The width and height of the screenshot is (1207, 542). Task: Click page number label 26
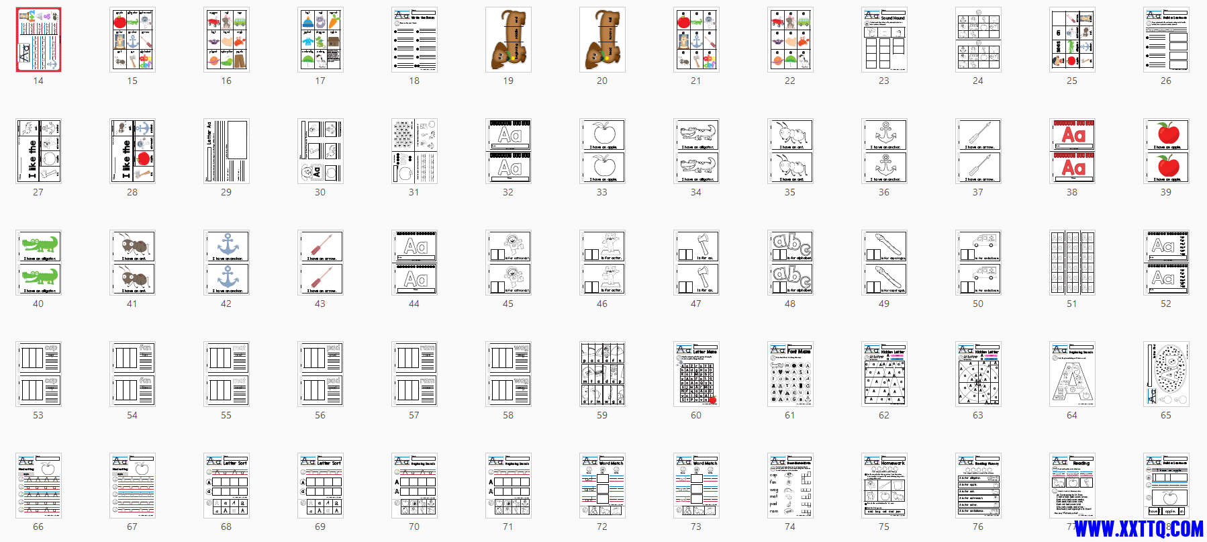click(x=1166, y=81)
